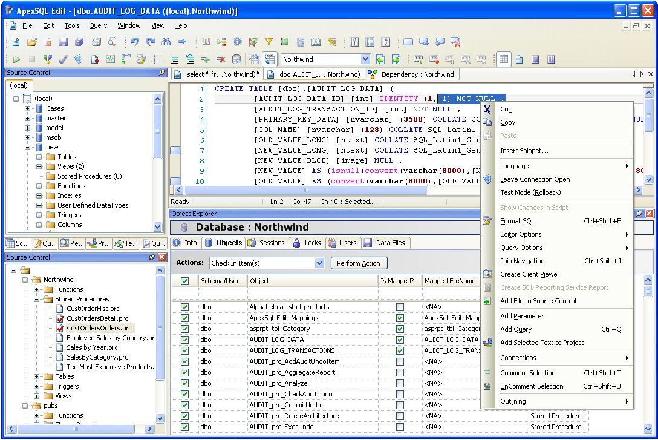Click the results grid view icon
This screenshot has height=440, width=658.
(503, 59)
